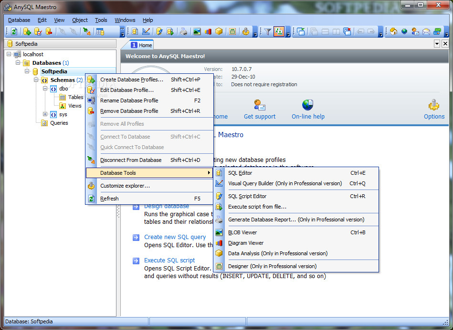The image size is (453, 330).
Task: Click Visual Query Builder toolbar icon
Action: pyautogui.click(x=146, y=32)
